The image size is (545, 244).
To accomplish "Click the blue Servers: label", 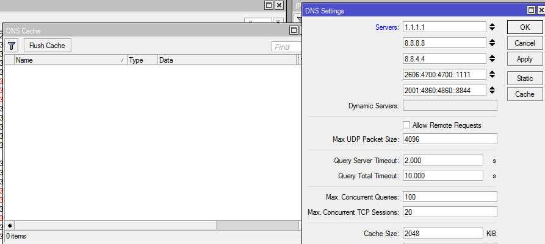I will coord(387,27).
